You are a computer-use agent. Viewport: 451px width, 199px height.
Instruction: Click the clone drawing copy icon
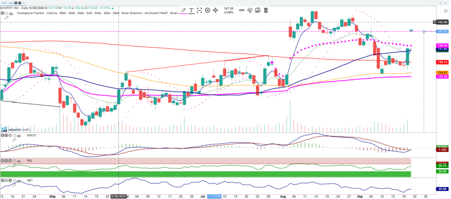pyautogui.click(x=258, y=10)
